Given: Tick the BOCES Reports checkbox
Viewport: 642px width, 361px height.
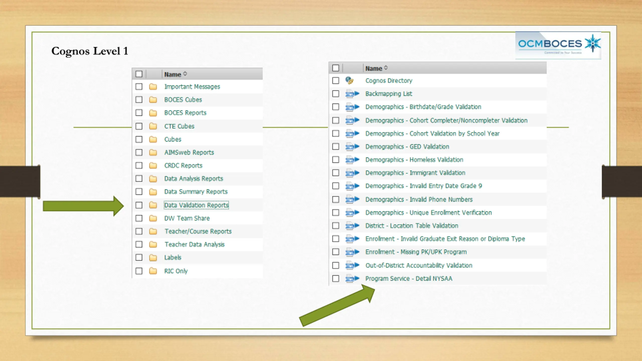Looking at the screenshot, I should pyautogui.click(x=139, y=113).
